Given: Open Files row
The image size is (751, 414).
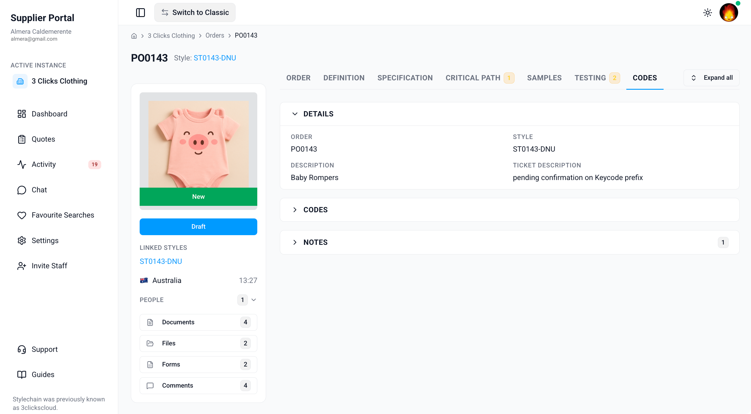Looking at the screenshot, I should pos(198,343).
